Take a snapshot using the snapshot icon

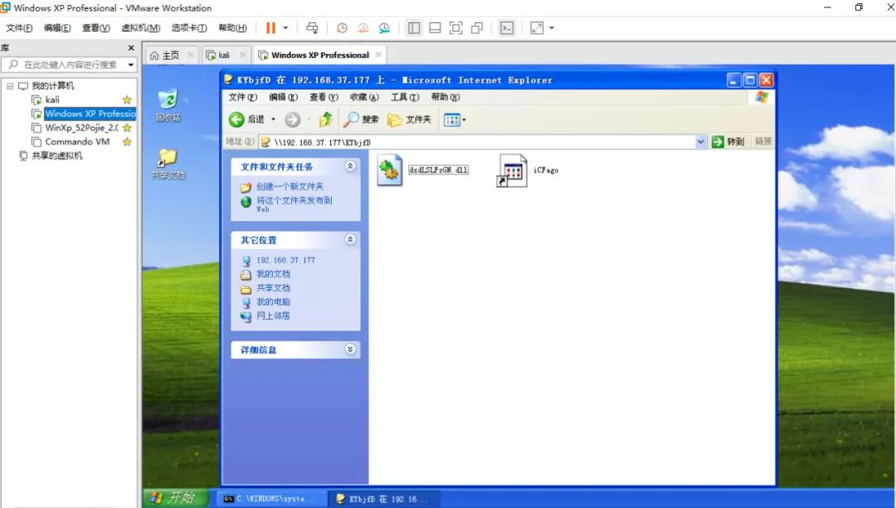click(x=342, y=27)
